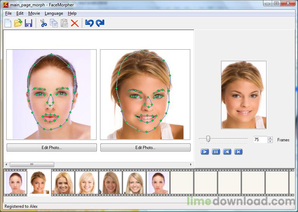Jump to the first frame of the preview

click(x=227, y=152)
